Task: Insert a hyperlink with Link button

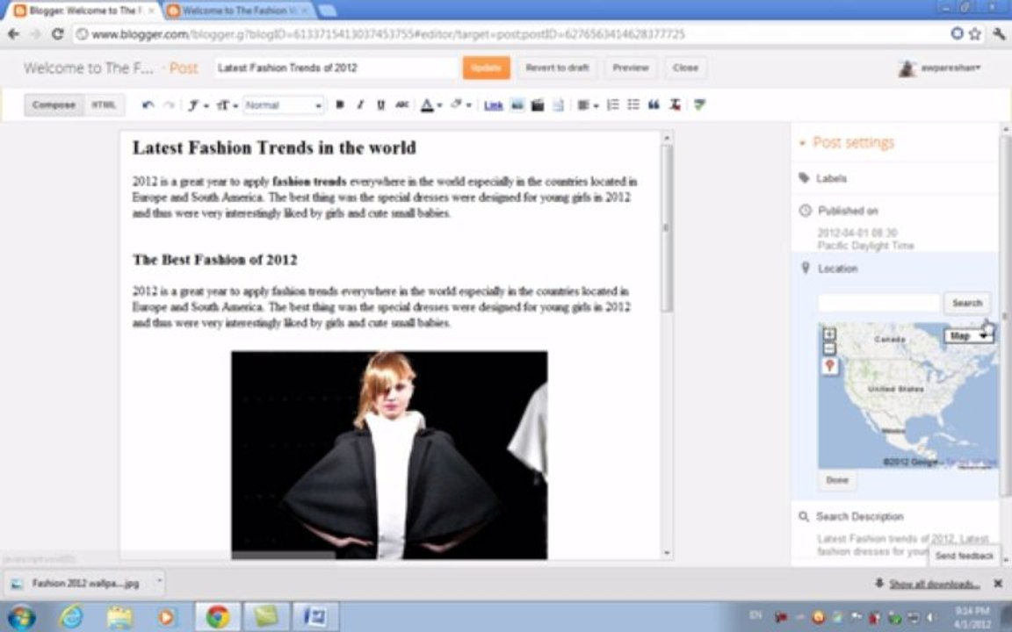Action: point(493,105)
